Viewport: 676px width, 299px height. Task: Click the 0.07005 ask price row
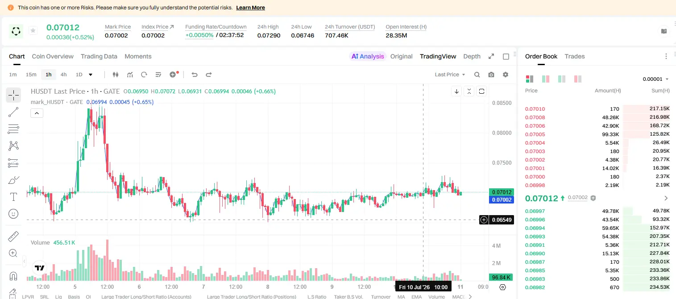597,134
